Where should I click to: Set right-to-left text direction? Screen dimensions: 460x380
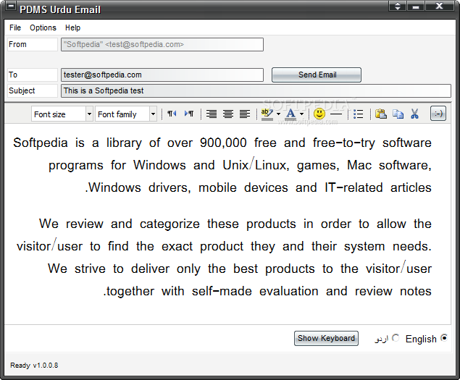click(x=172, y=114)
